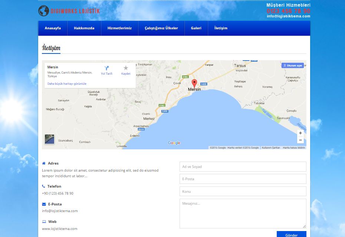This screenshot has height=237, width=345.
Task: Open the Hizmetlerimiz menu
Action: pyautogui.click(x=119, y=28)
